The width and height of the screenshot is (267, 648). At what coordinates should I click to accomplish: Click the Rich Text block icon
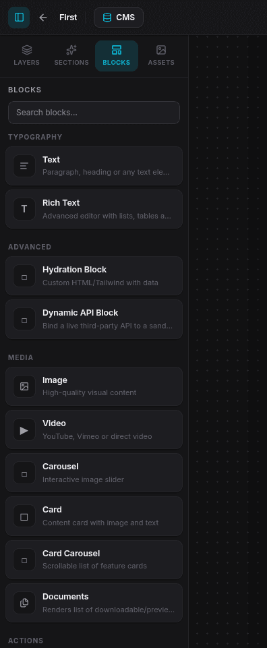point(24,209)
